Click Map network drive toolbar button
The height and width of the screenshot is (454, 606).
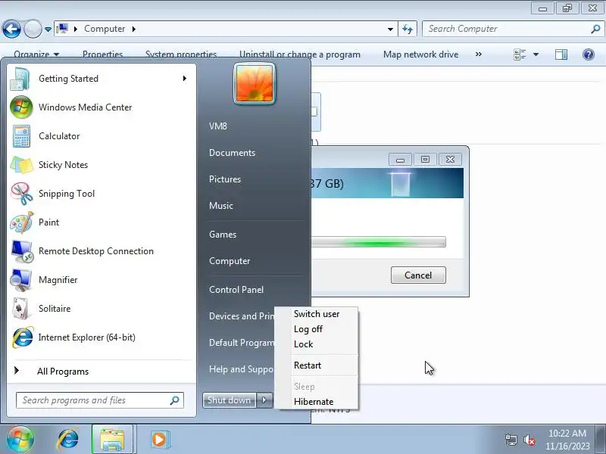(x=421, y=54)
